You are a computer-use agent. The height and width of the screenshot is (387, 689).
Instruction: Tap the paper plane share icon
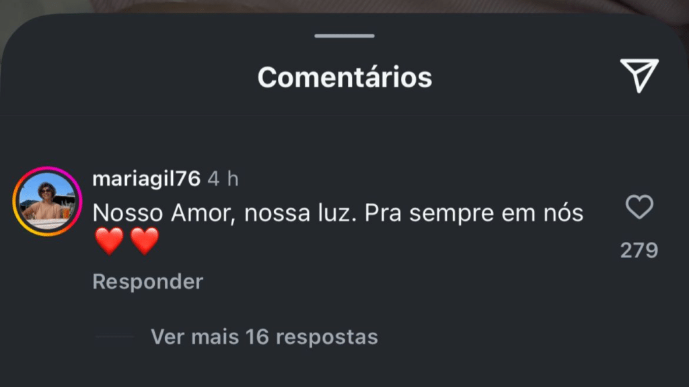click(x=639, y=75)
